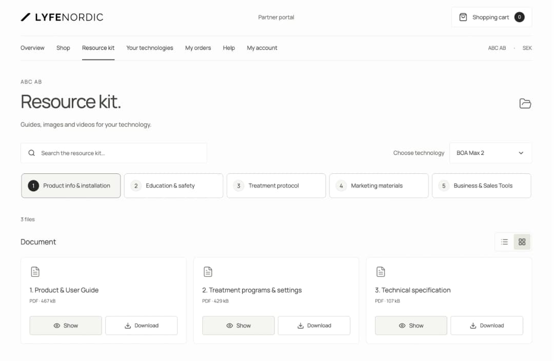Show the Product & User Guide PDF
The height and width of the screenshot is (361, 554).
click(66, 325)
